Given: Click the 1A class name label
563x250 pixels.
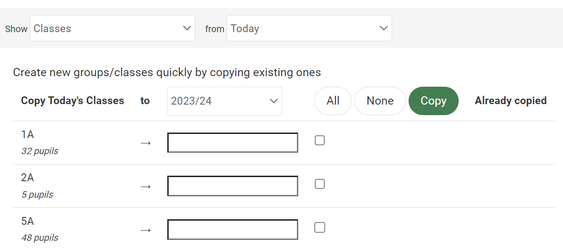Looking at the screenshot, I should (x=28, y=134).
